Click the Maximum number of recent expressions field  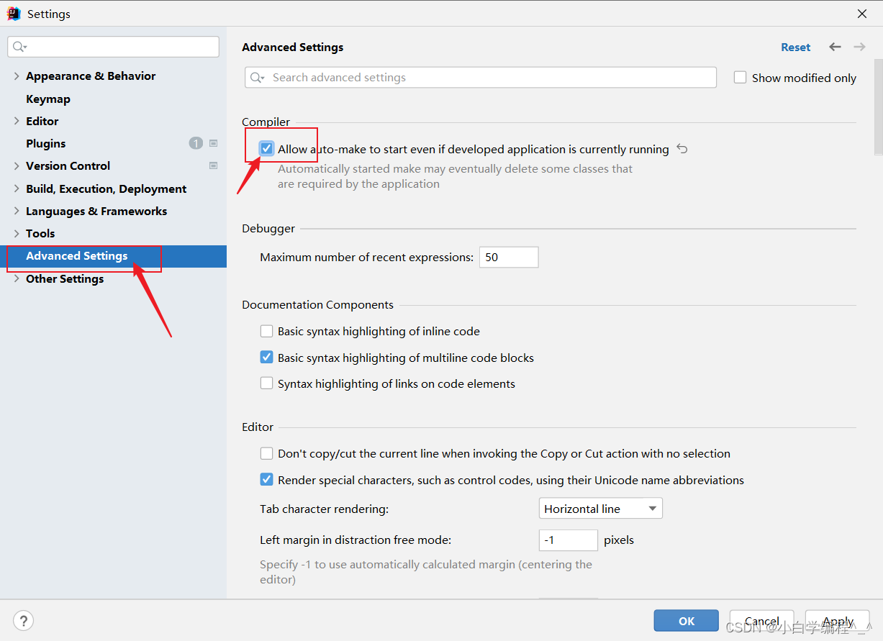[x=509, y=257]
